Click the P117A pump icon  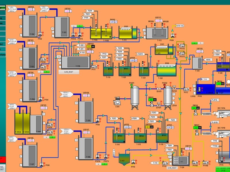click(182, 46)
